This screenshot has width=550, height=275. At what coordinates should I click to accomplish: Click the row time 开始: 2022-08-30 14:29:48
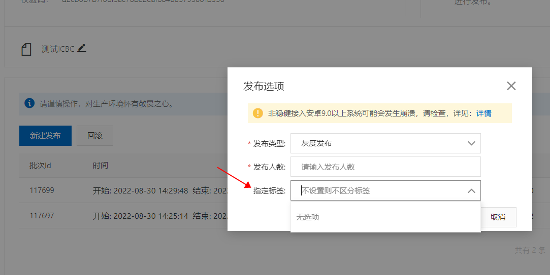[x=140, y=191]
